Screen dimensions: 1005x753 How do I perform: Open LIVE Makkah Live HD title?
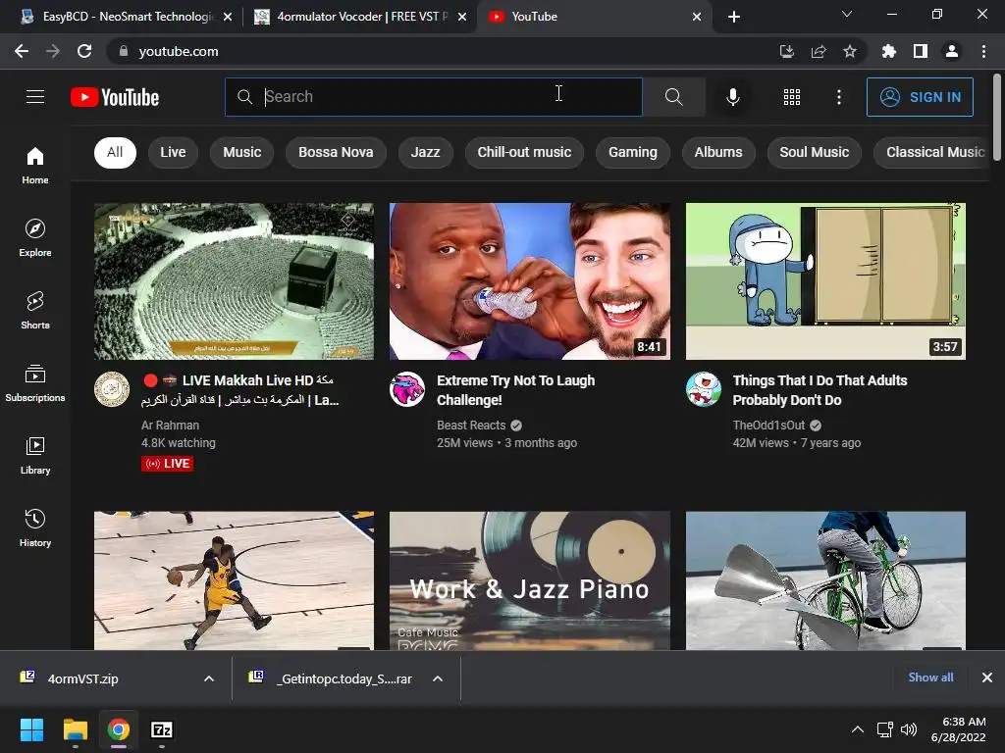pyautogui.click(x=240, y=390)
